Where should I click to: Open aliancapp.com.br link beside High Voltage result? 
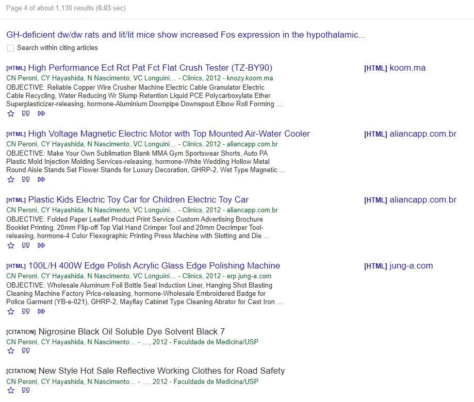pyautogui.click(x=410, y=133)
